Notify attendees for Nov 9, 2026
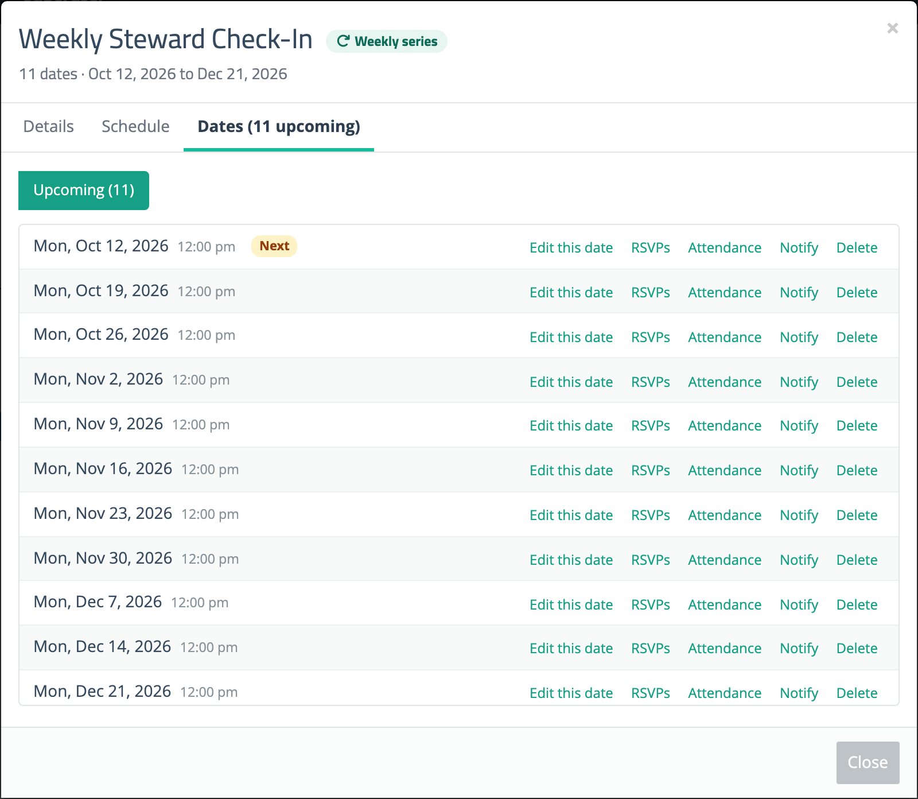The width and height of the screenshot is (918, 799). pos(799,425)
